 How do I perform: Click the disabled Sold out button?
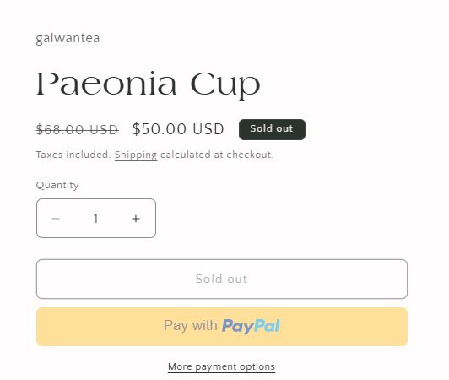tap(222, 280)
